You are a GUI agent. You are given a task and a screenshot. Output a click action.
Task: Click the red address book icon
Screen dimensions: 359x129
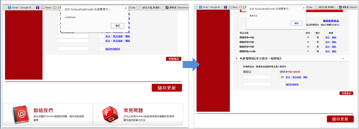click(x=21, y=114)
